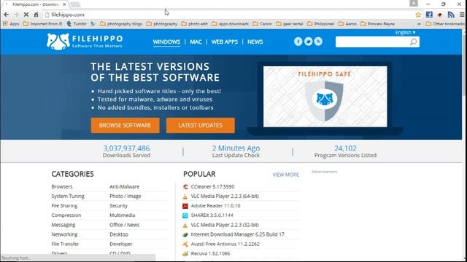Open the Tumblr bookmark
Screen dimensions: 467x262
click(77, 24)
